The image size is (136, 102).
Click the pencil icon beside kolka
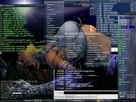click(127, 51)
